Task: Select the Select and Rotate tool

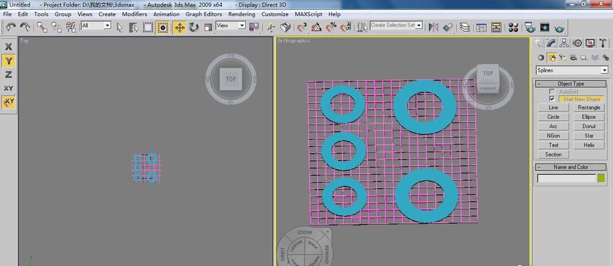Action: point(194,27)
